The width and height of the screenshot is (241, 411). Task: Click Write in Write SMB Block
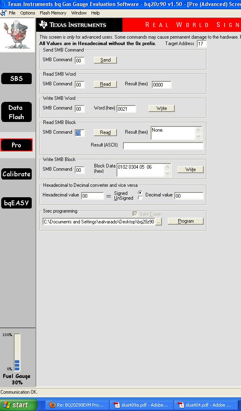pyautogui.click(x=190, y=169)
